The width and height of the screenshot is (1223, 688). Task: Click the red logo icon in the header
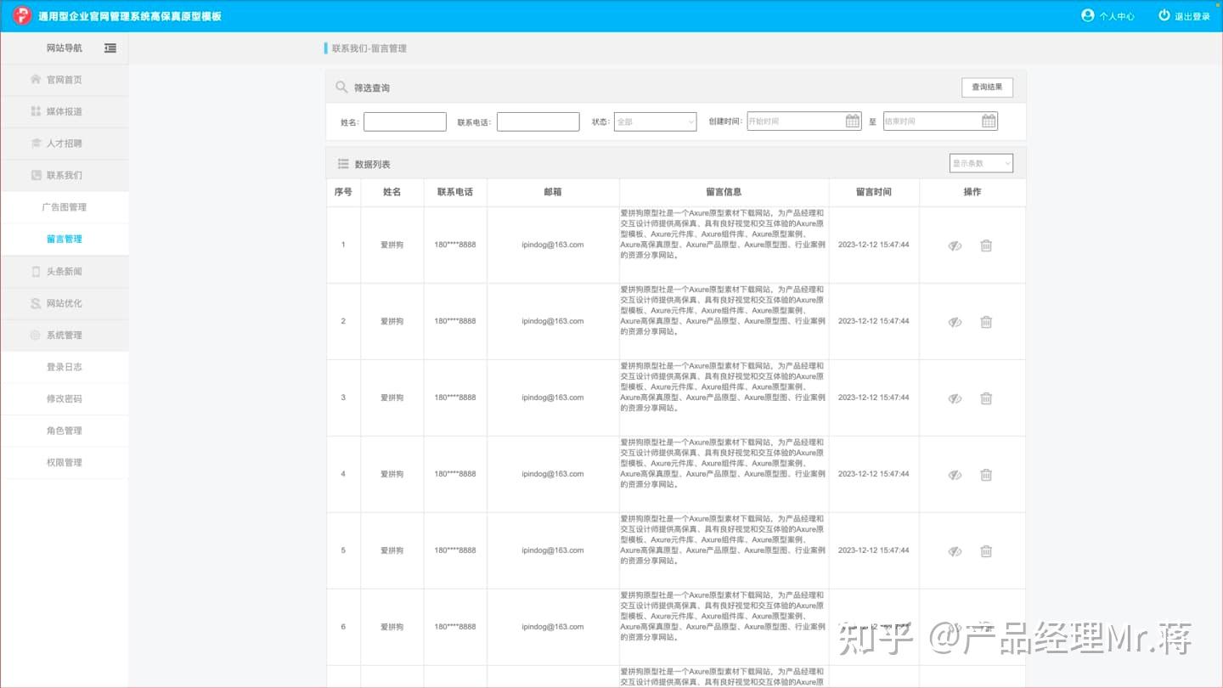pos(22,15)
